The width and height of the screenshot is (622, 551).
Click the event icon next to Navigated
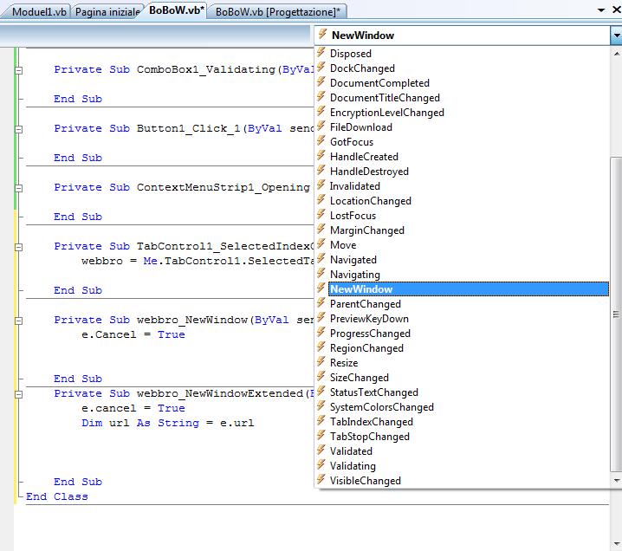tap(321, 259)
